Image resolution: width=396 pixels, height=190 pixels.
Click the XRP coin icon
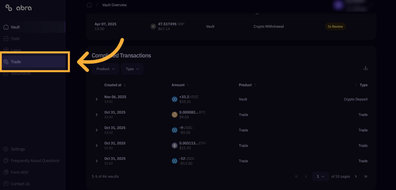tap(153, 26)
